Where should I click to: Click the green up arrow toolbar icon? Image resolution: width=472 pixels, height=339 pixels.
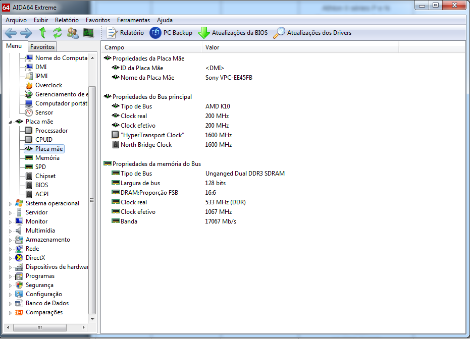(42, 33)
